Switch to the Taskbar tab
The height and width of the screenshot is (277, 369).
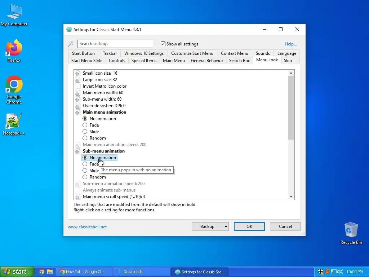(110, 53)
